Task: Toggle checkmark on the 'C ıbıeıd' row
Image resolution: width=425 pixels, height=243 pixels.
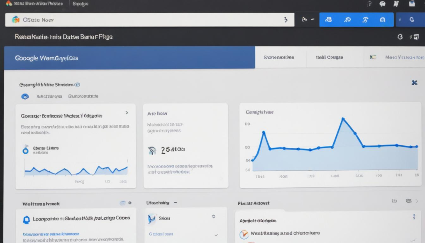Action: 216,235
